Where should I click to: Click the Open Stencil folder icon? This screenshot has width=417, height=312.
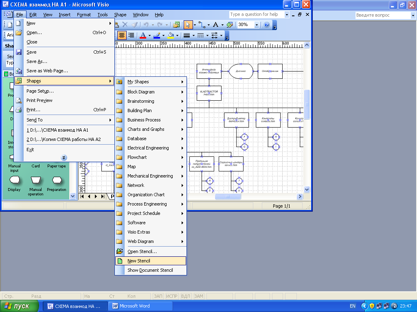coord(120,251)
